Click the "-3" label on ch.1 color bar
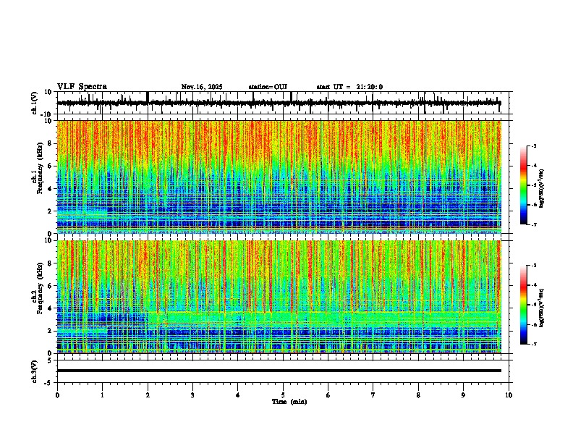Viewport: 573px width, 443px height. (534, 145)
